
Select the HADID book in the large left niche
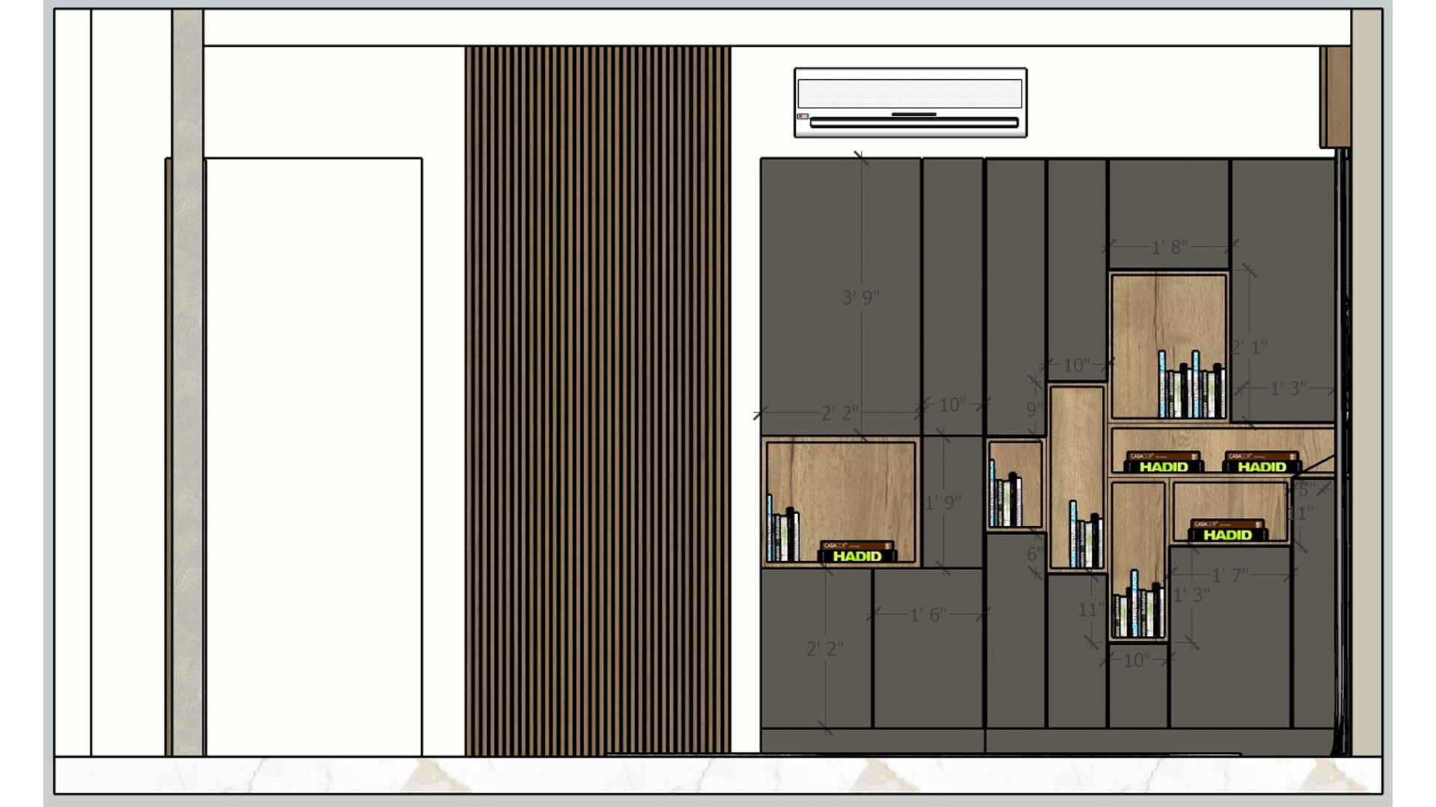(x=857, y=551)
